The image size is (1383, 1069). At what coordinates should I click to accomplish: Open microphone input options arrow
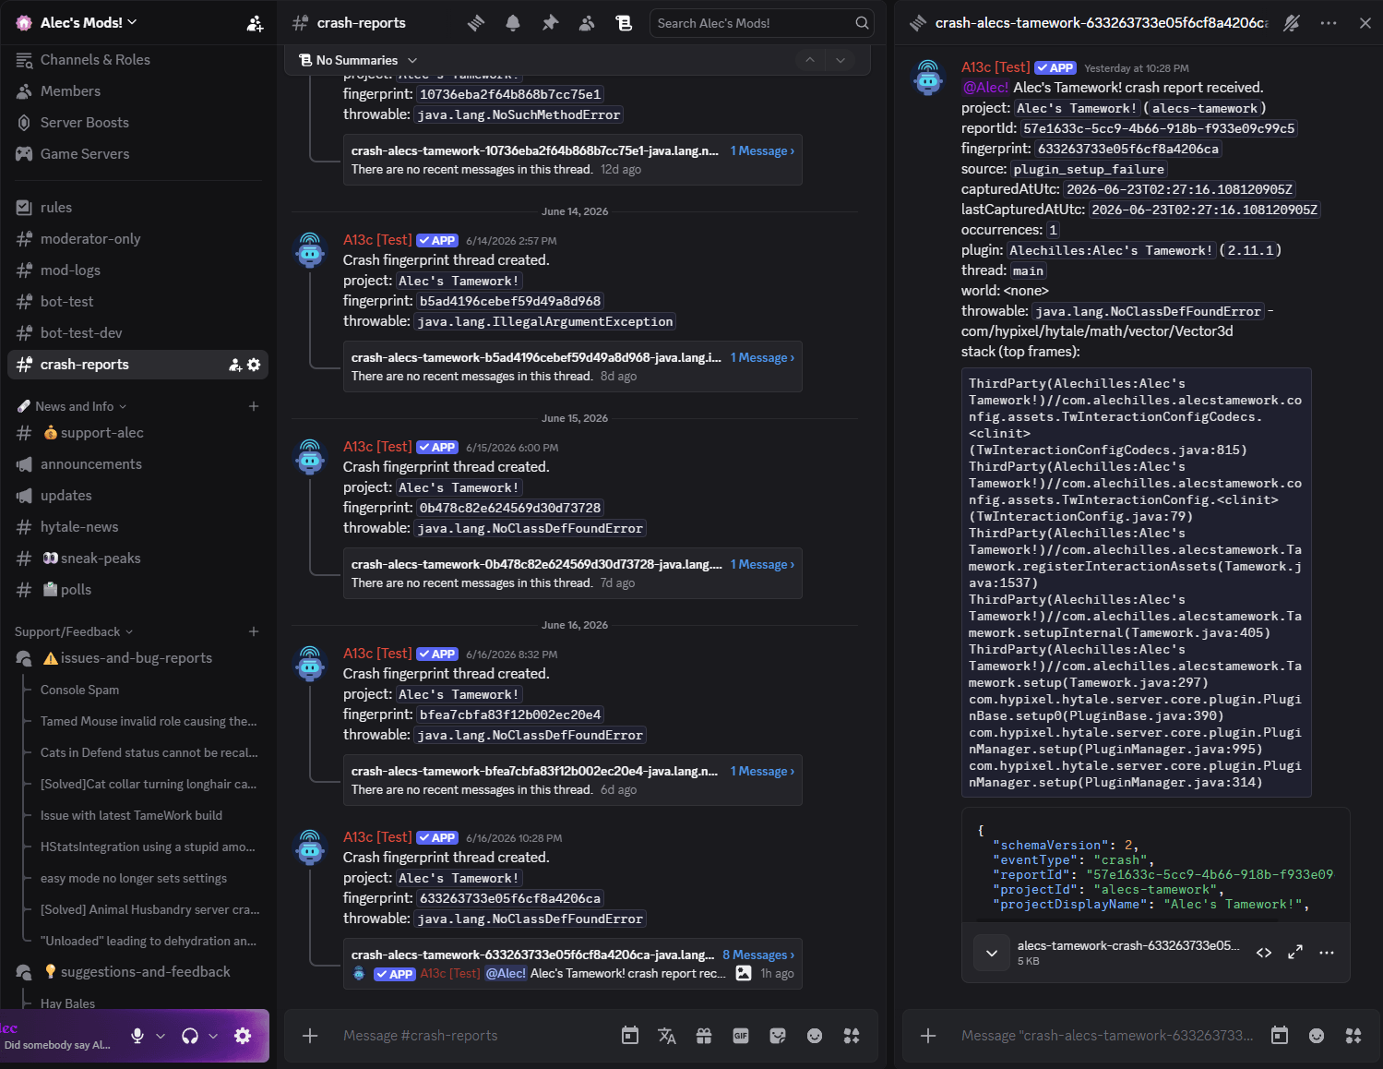coord(161,1036)
